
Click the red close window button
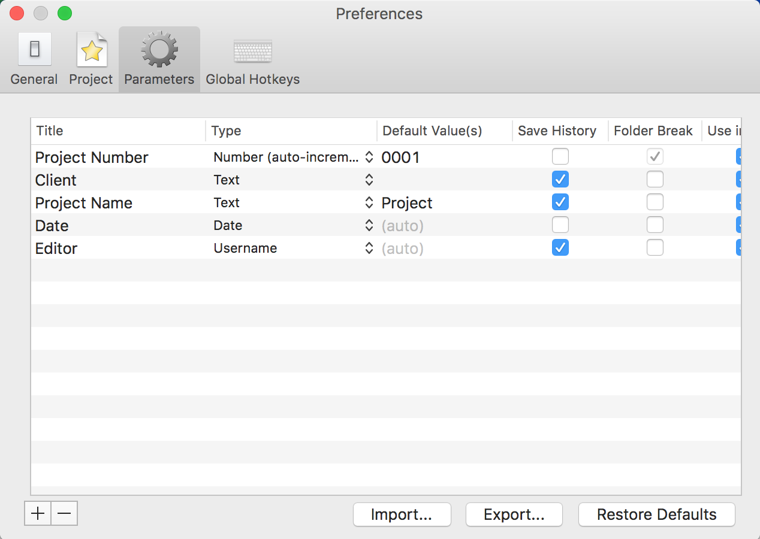[17, 13]
